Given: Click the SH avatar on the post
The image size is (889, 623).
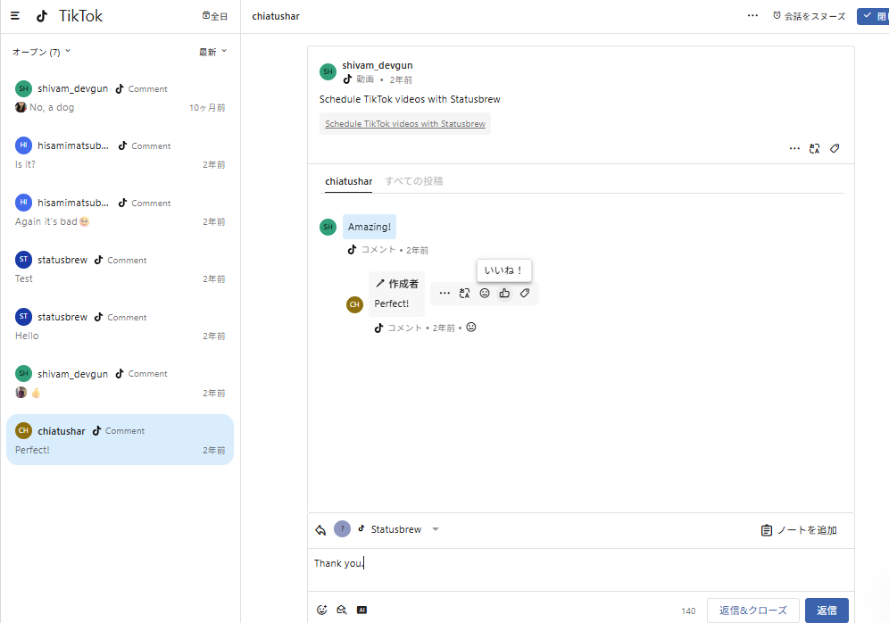Looking at the screenshot, I should coord(328,71).
